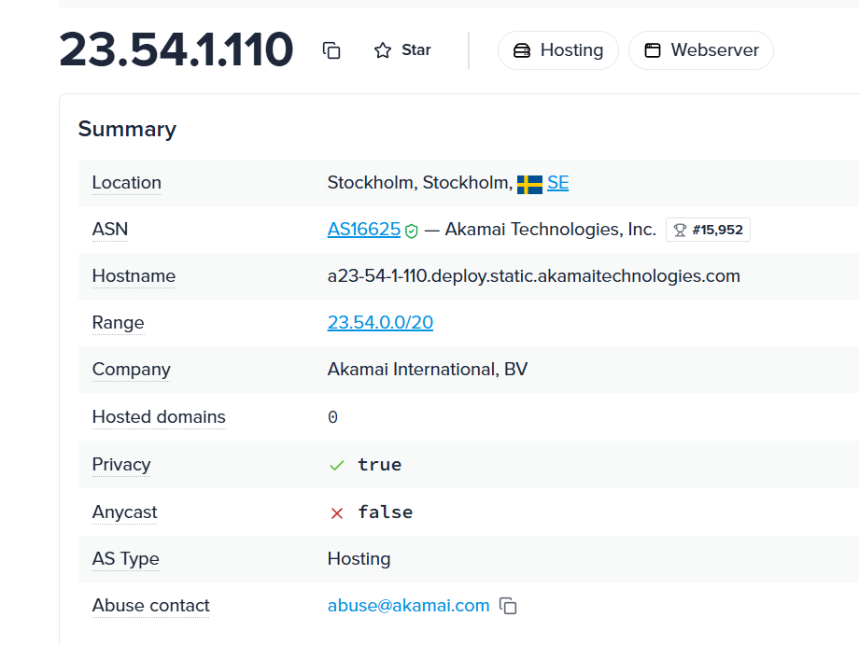This screenshot has height=645, width=859.
Task: Click the Abuse contact label
Action: [x=150, y=605]
